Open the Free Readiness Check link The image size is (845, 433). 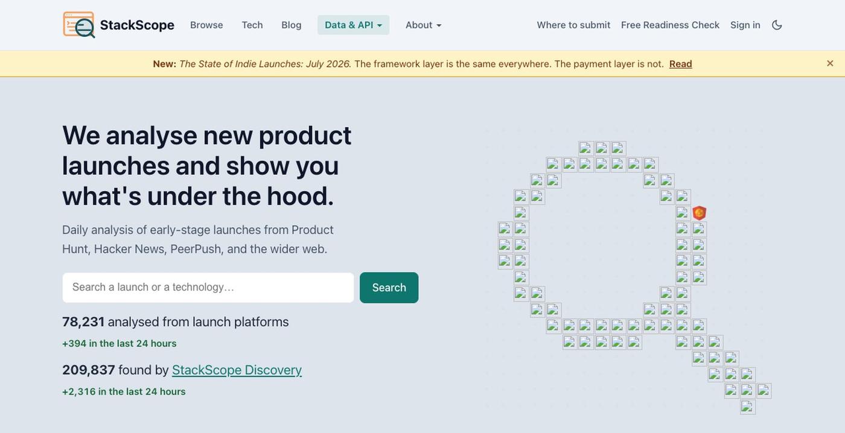point(670,25)
